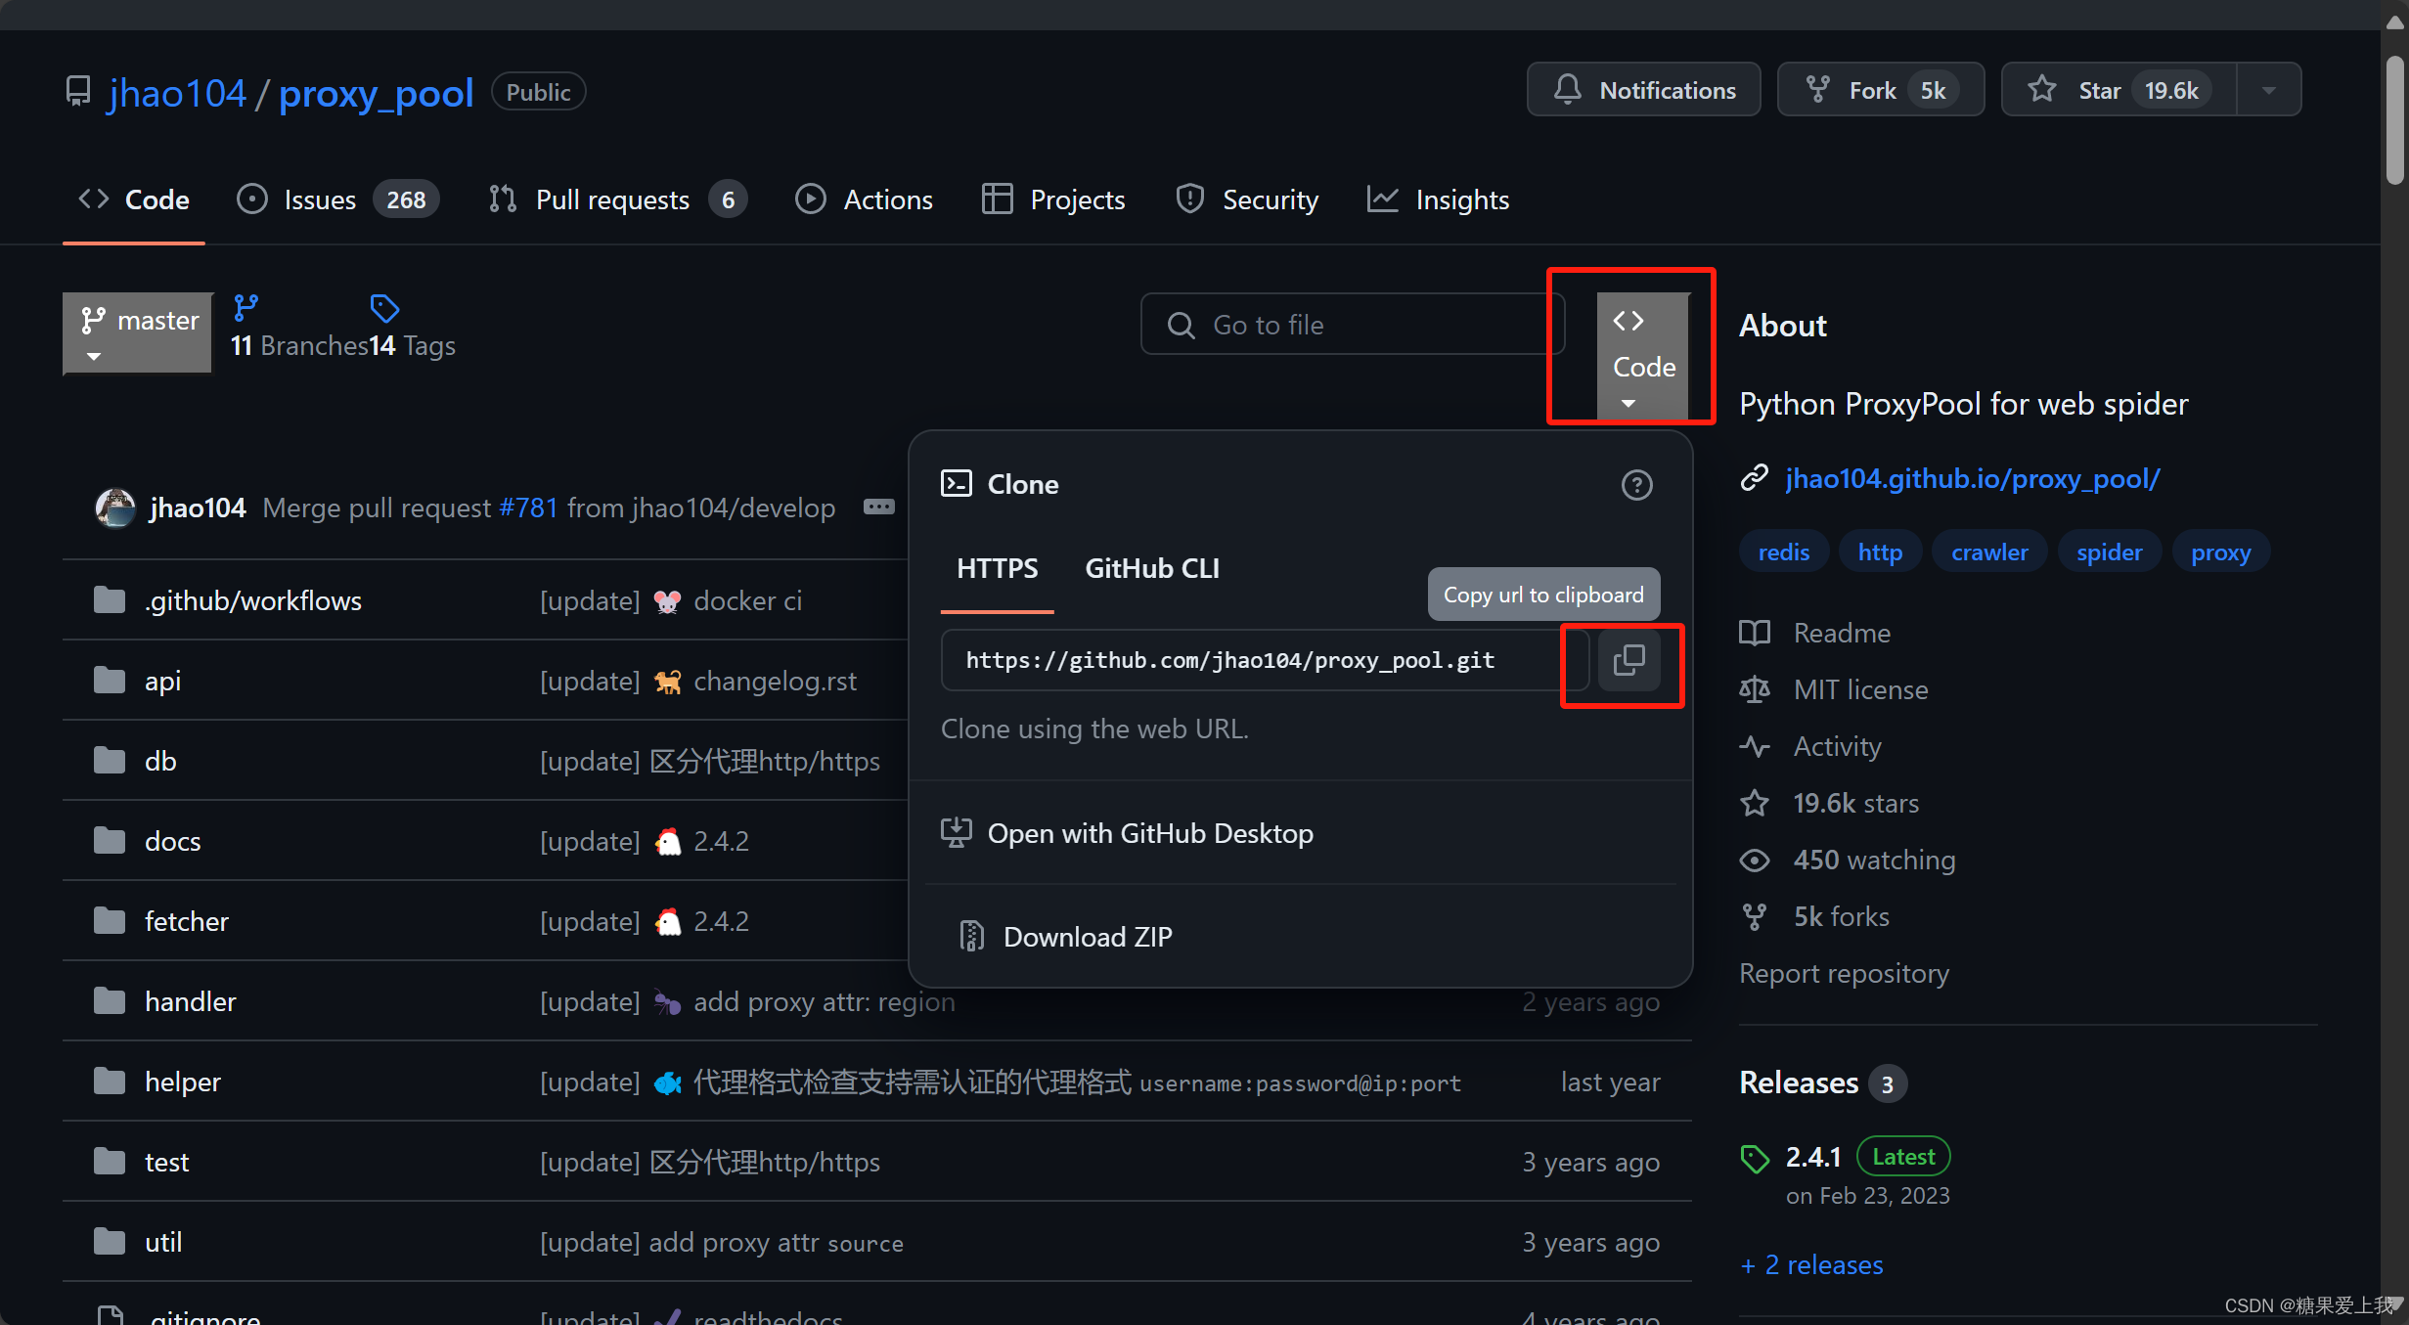Click the page vertical scrollbar
2409x1325 pixels.
[2393, 120]
